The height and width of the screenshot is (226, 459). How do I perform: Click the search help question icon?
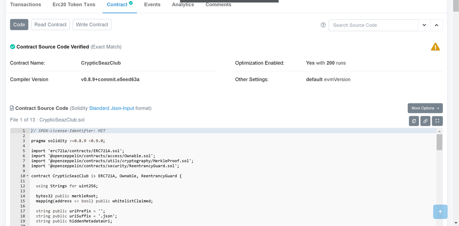point(323,25)
